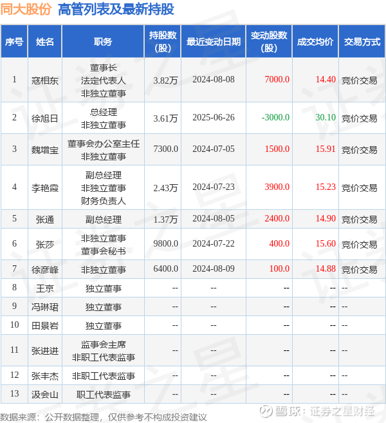Viewport: 386px width, 423px height.
Task: Click the average price 15.91
Action: pyautogui.click(x=326, y=149)
